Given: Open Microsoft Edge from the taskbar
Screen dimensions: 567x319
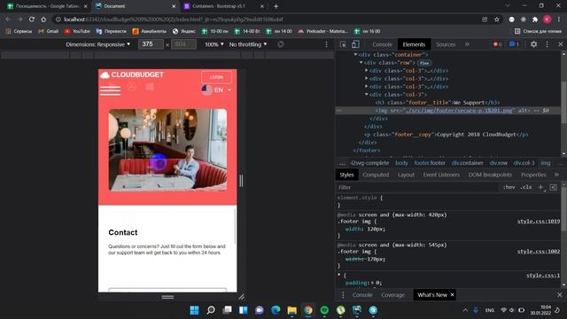Looking at the screenshot, I should point(276,310).
